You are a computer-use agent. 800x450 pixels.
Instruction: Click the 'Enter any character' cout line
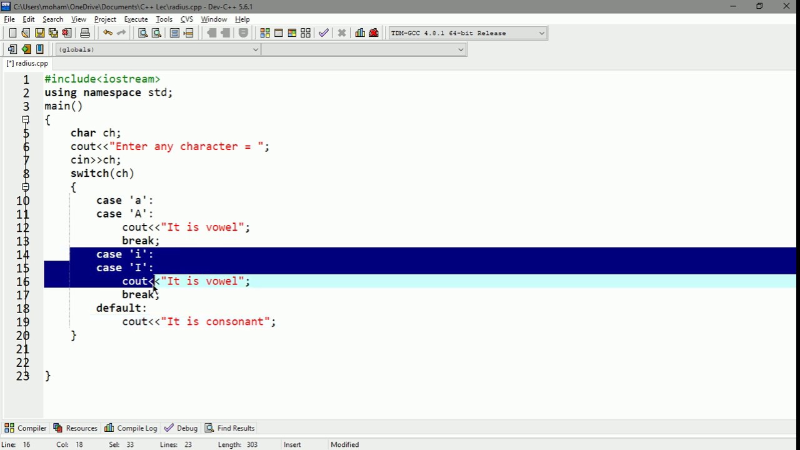[x=170, y=146]
